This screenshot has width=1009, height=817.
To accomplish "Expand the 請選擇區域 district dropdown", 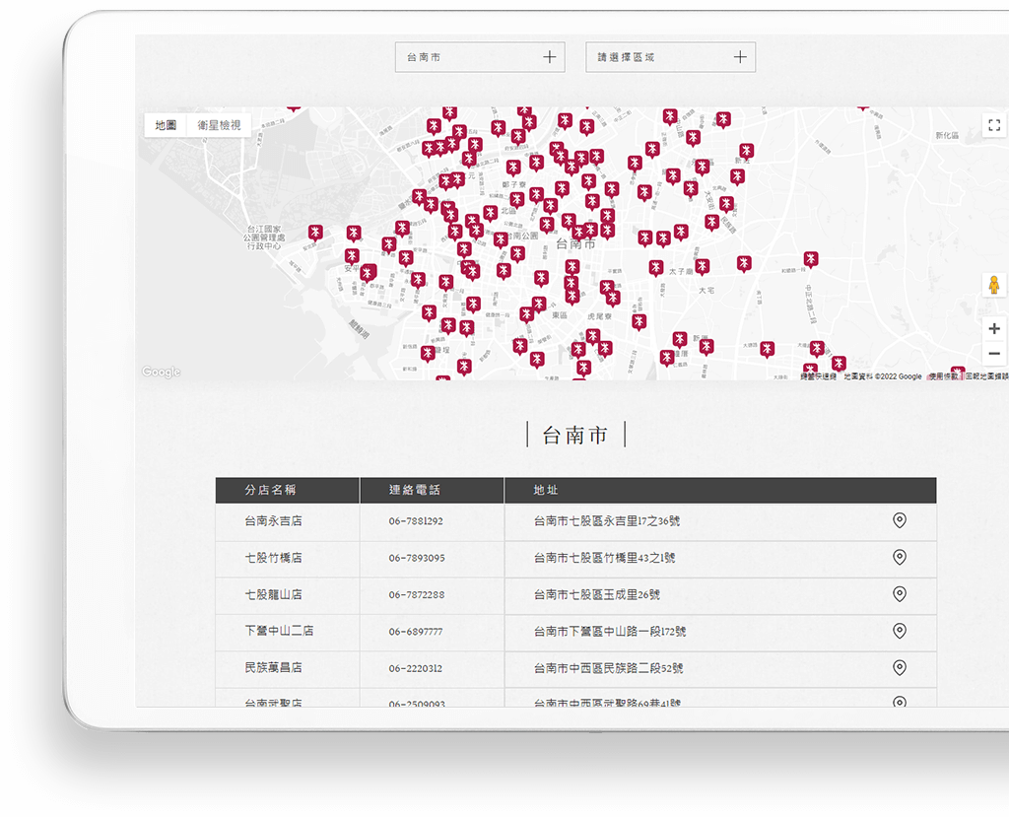I will [670, 57].
